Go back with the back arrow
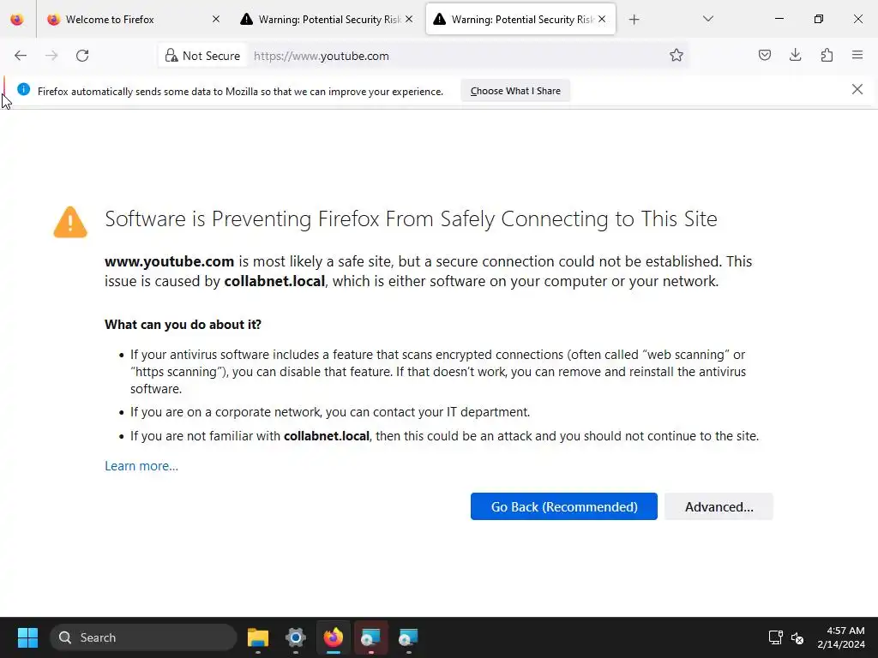The width and height of the screenshot is (878, 658). (x=21, y=56)
